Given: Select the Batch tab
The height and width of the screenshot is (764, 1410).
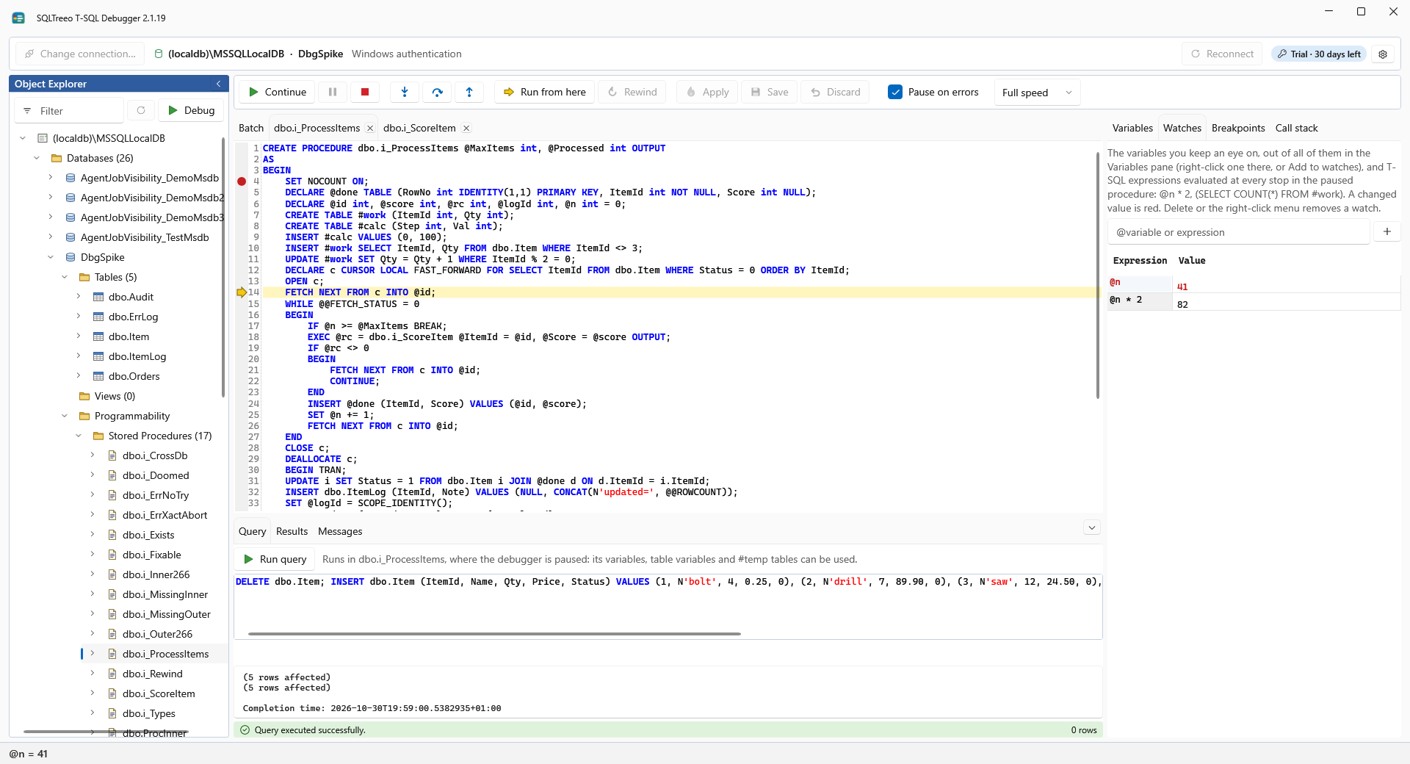Looking at the screenshot, I should 251,128.
